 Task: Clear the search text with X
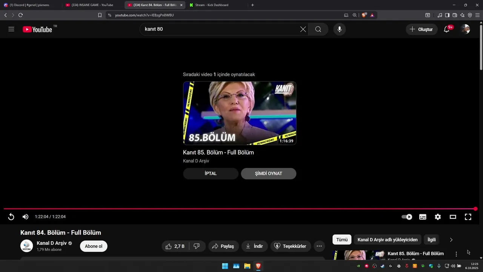tap(303, 29)
